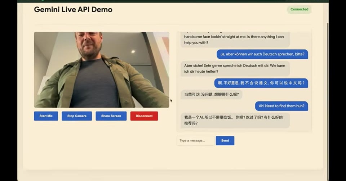
Task: Click the webcam video preview
Action: tap(102, 70)
